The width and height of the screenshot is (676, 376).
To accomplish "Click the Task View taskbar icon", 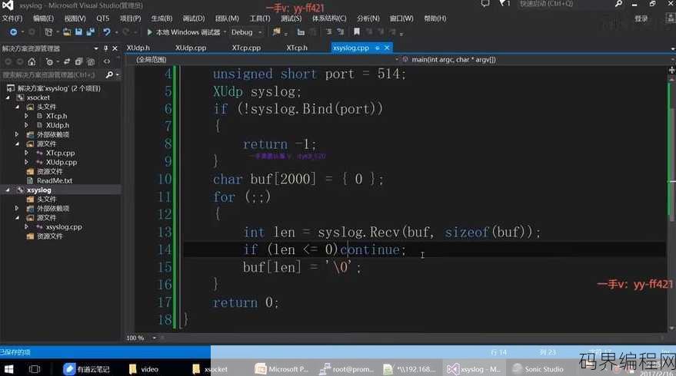I will point(34,368).
